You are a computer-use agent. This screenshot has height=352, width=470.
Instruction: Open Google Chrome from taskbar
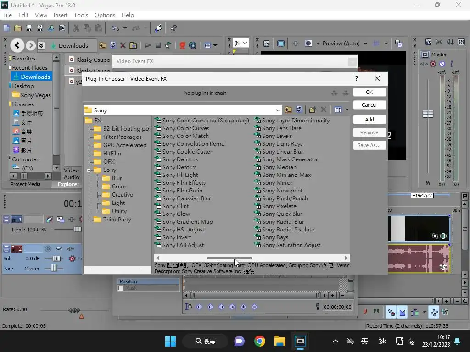point(260,341)
